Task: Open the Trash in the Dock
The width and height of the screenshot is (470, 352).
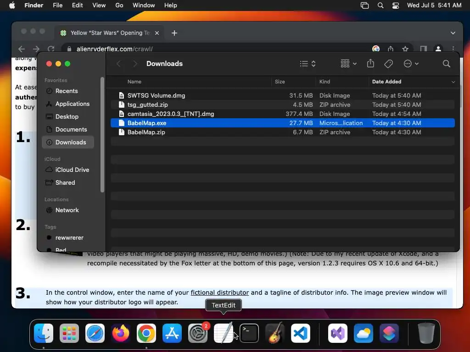Action: coord(426,333)
